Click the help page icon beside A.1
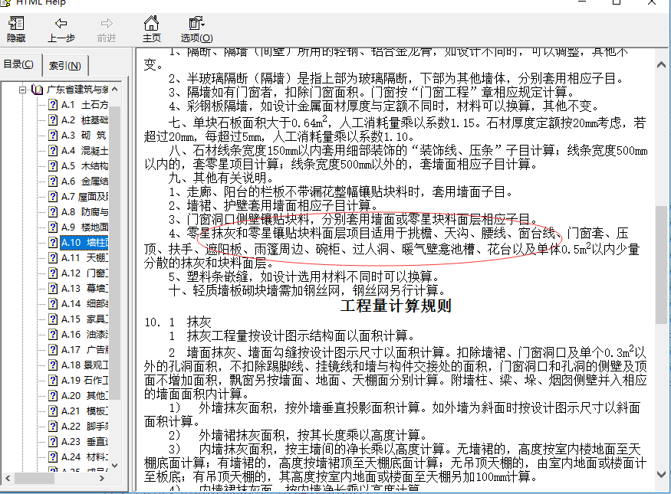 tap(53, 105)
